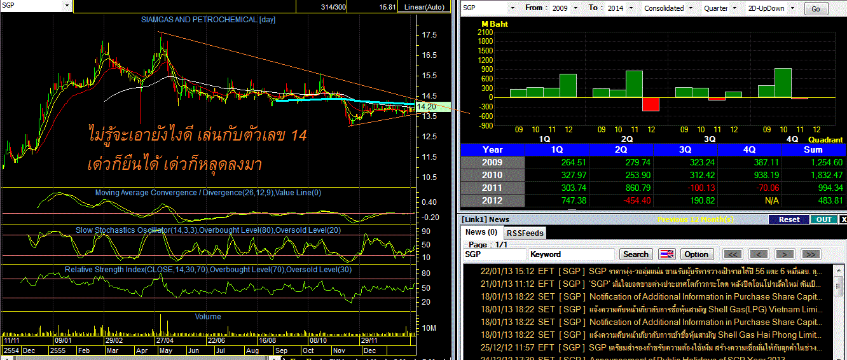Switch to the RSSFeeds tab
The image size is (847, 360).
click(x=525, y=233)
